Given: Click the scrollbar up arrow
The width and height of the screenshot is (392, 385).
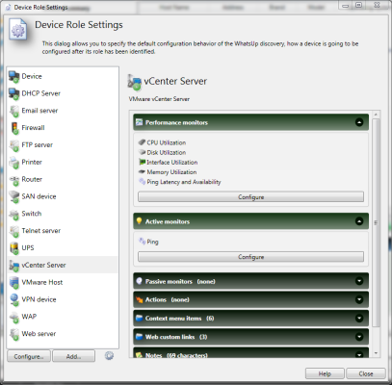Looking at the screenshot, I should coord(376,115).
